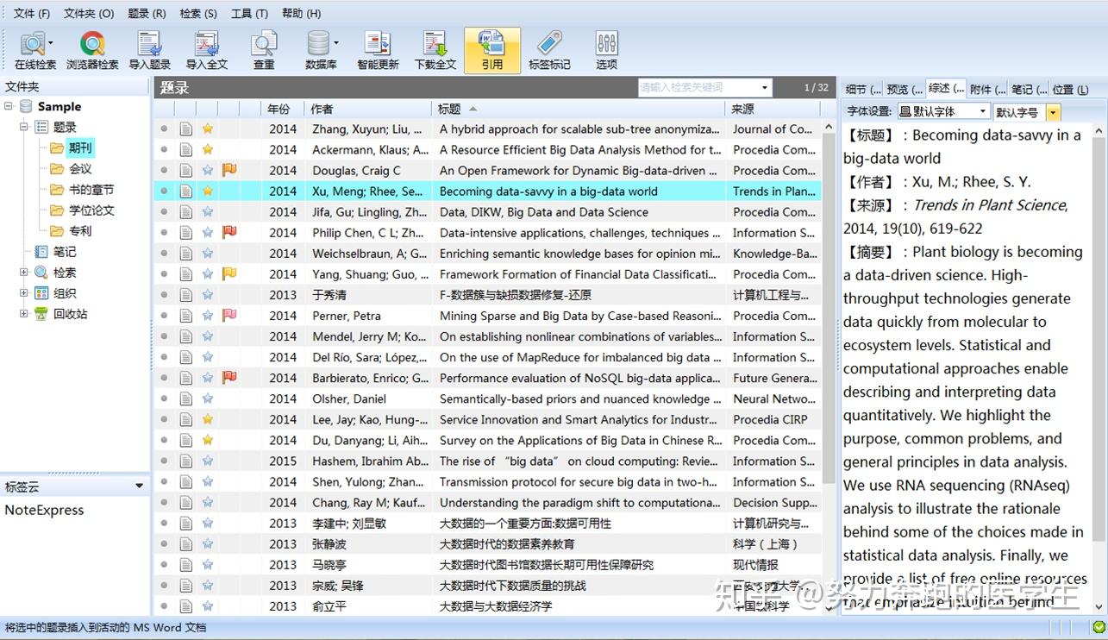Image resolution: width=1108 pixels, height=640 pixels.
Task: Expand the 回收站 tree node
Action: click(24, 314)
